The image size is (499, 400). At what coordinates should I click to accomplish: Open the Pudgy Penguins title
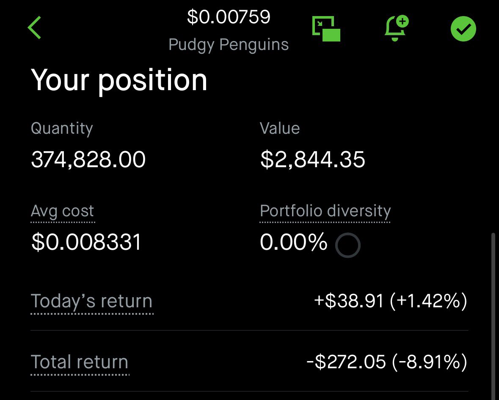pos(229,44)
